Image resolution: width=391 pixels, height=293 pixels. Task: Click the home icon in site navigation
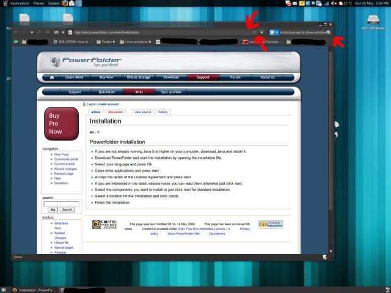point(52,78)
